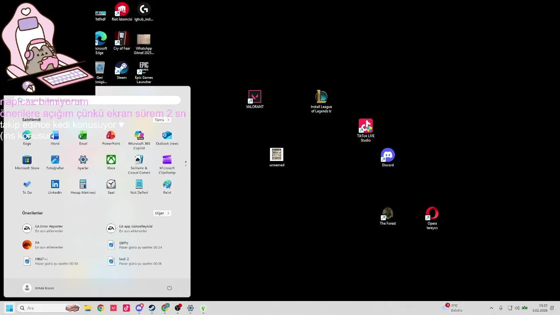Screen dimensions: 560x315
Task: Select TikTok LIVE Studio desktop icon
Action: click(x=366, y=130)
